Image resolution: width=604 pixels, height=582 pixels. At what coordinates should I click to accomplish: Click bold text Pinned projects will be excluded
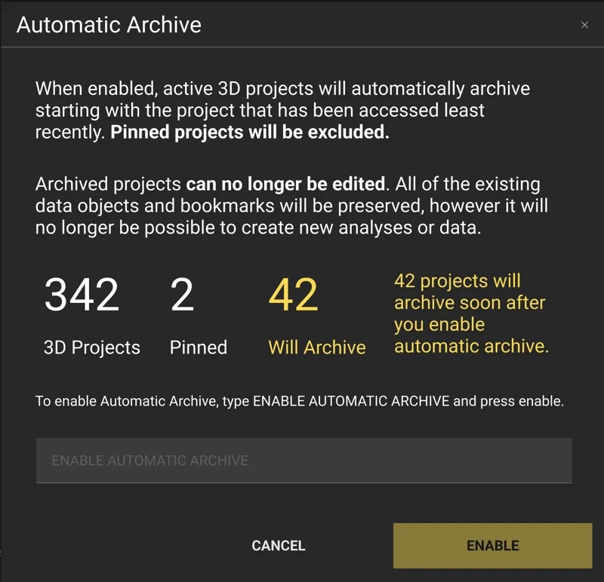250,132
